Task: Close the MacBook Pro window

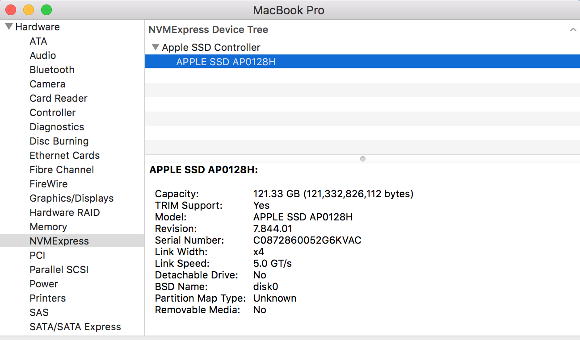Action: click(11, 10)
